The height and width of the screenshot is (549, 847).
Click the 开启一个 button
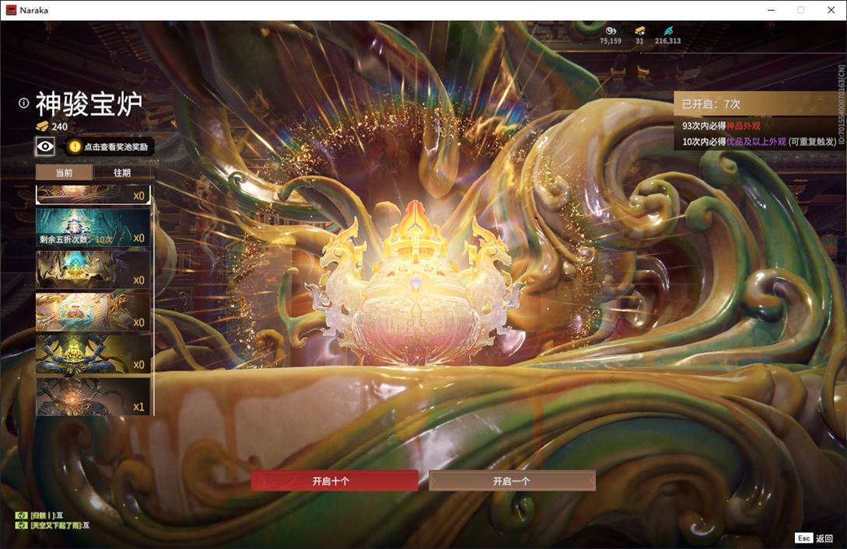(512, 481)
